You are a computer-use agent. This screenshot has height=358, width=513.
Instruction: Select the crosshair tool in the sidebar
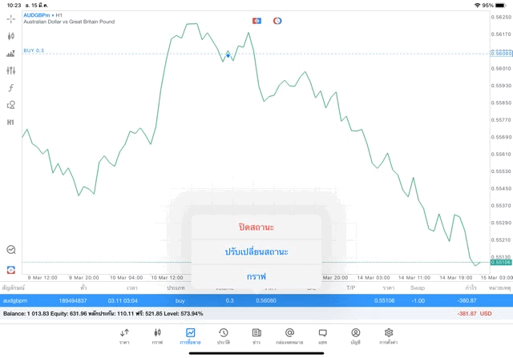[x=11, y=18]
